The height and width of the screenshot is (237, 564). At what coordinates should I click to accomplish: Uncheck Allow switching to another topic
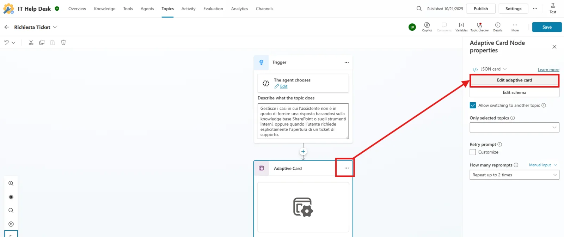point(473,105)
